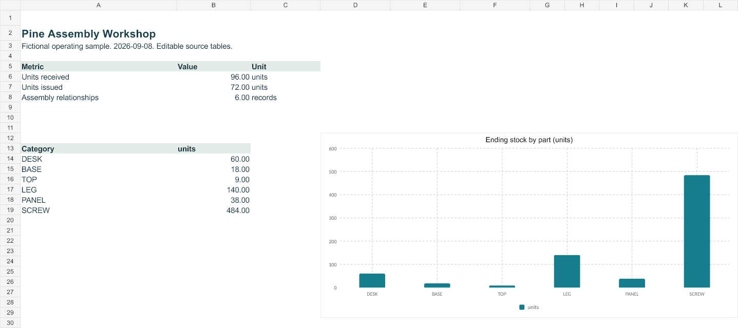
Task: Select the units header cell in row 13
Action: [214, 148]
